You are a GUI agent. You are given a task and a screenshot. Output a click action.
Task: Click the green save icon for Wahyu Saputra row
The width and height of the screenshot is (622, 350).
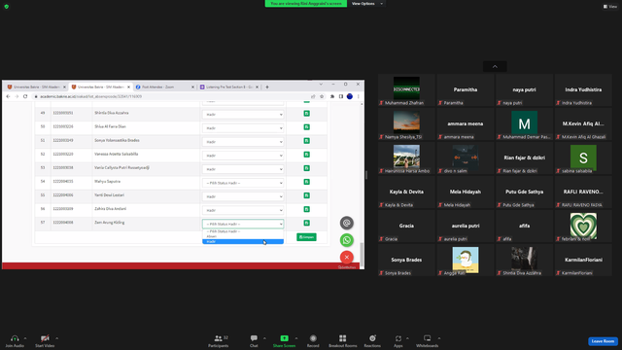(307, 182)
